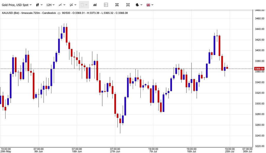Click the split panel layout icon
The image size is (266, 153).
click(x=106, y=5)
